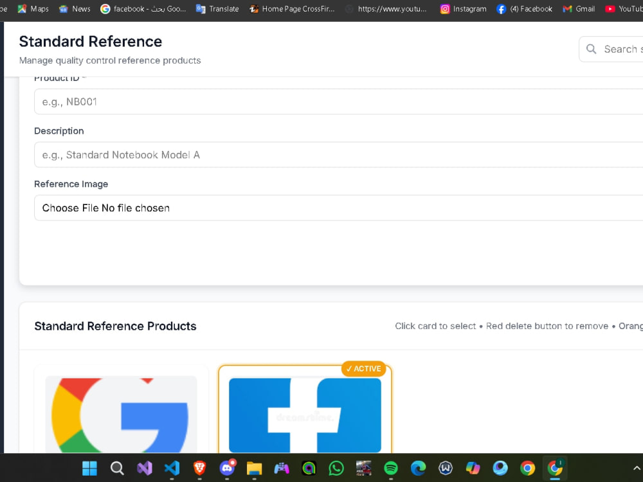Click 'Manage quality control reference products' subtitle
Screen dimensions: 643x482
(110, 60)
